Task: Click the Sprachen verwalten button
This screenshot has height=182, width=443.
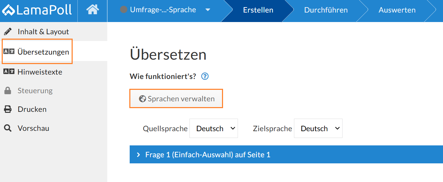Action: [176, 99]
